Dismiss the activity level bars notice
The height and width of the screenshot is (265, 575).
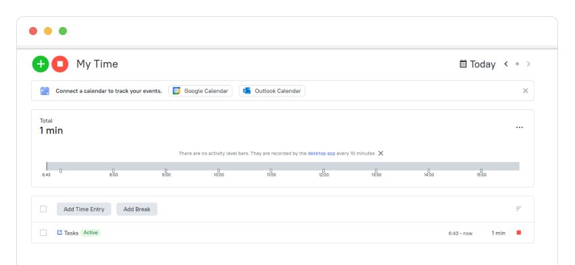tap(380, 153)
